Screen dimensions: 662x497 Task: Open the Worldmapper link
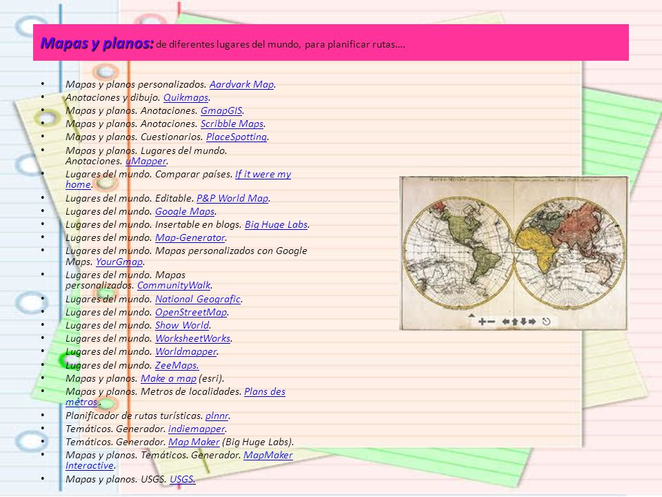185,351
